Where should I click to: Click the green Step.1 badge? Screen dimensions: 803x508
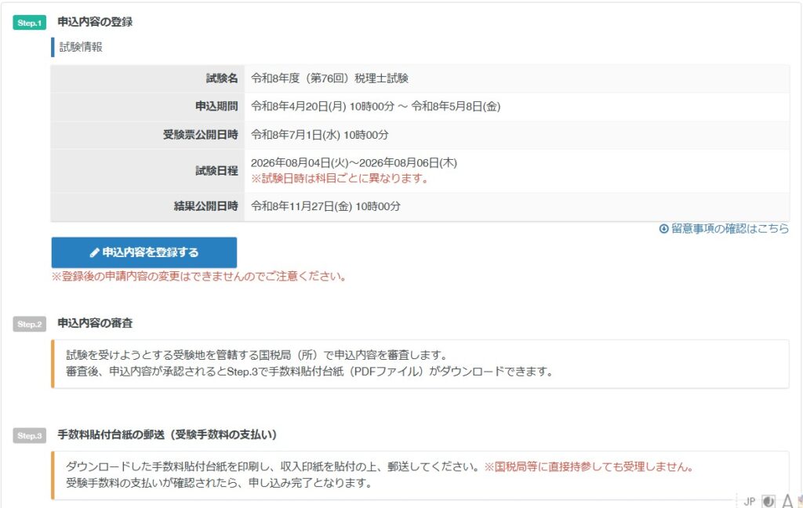pyautogui.click(x=30, y=23)
